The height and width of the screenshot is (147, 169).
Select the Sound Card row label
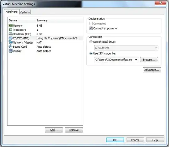click(20, 47)
